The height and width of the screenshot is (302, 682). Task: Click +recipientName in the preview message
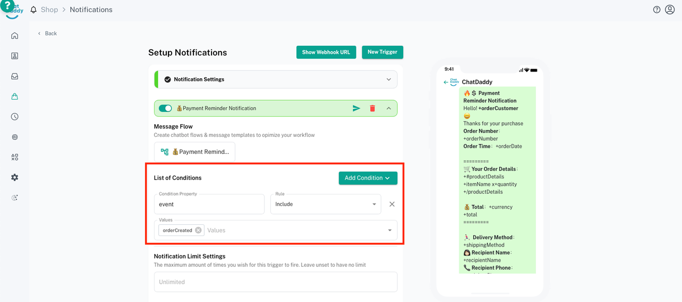click(482, 260)
